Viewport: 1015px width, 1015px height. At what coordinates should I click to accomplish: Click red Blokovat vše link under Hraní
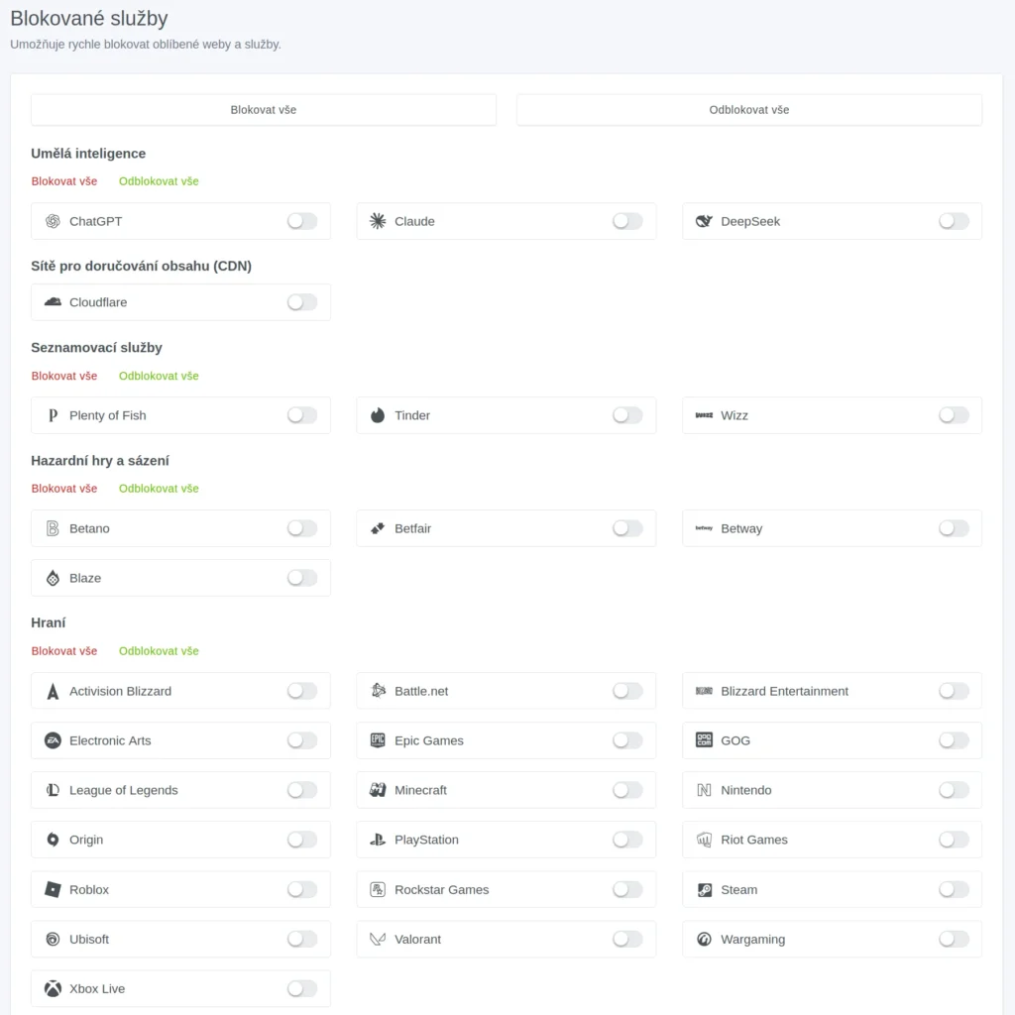click(64, 651)
